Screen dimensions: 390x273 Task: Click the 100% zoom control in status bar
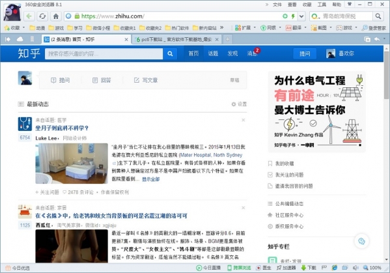tap(372, 268)
